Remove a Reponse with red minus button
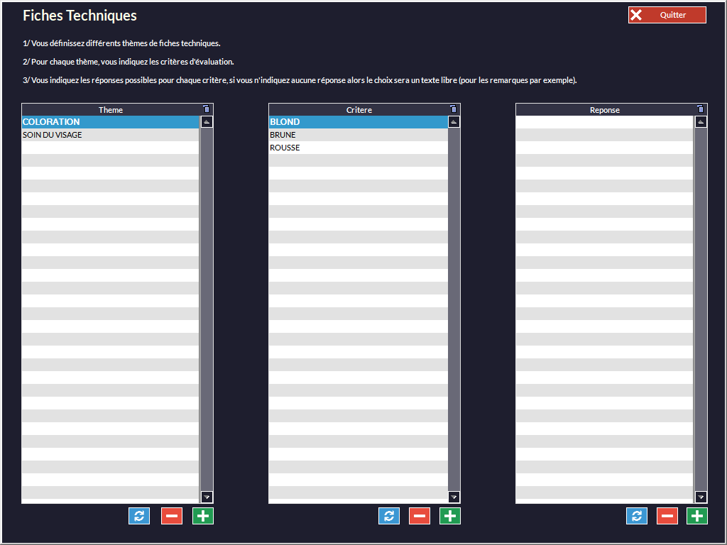This screenshot has height=545, width=727. click(x=667, y=516)
